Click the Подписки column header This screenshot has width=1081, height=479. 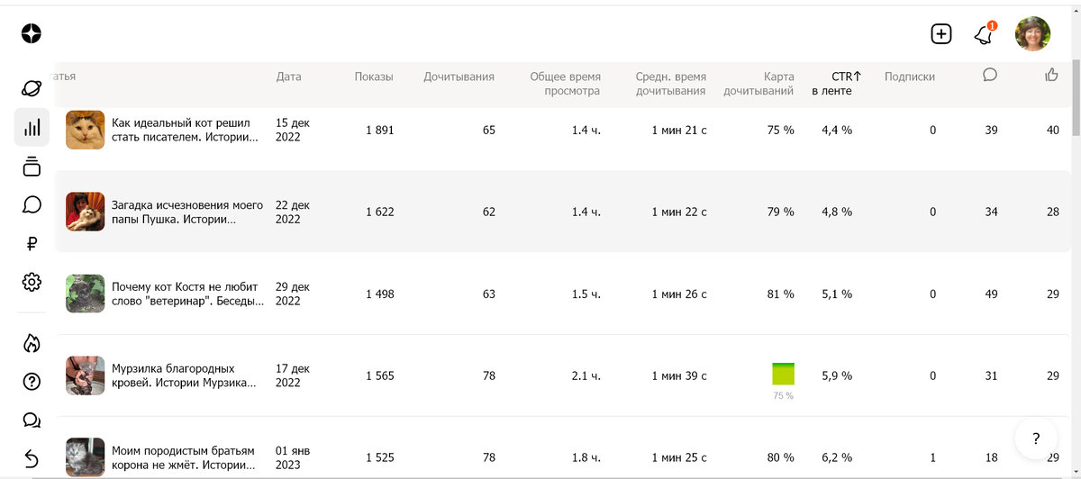click(910, 77)
